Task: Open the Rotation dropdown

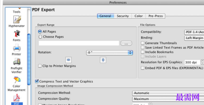Action: pyautogui.click(x=109, y=53)
